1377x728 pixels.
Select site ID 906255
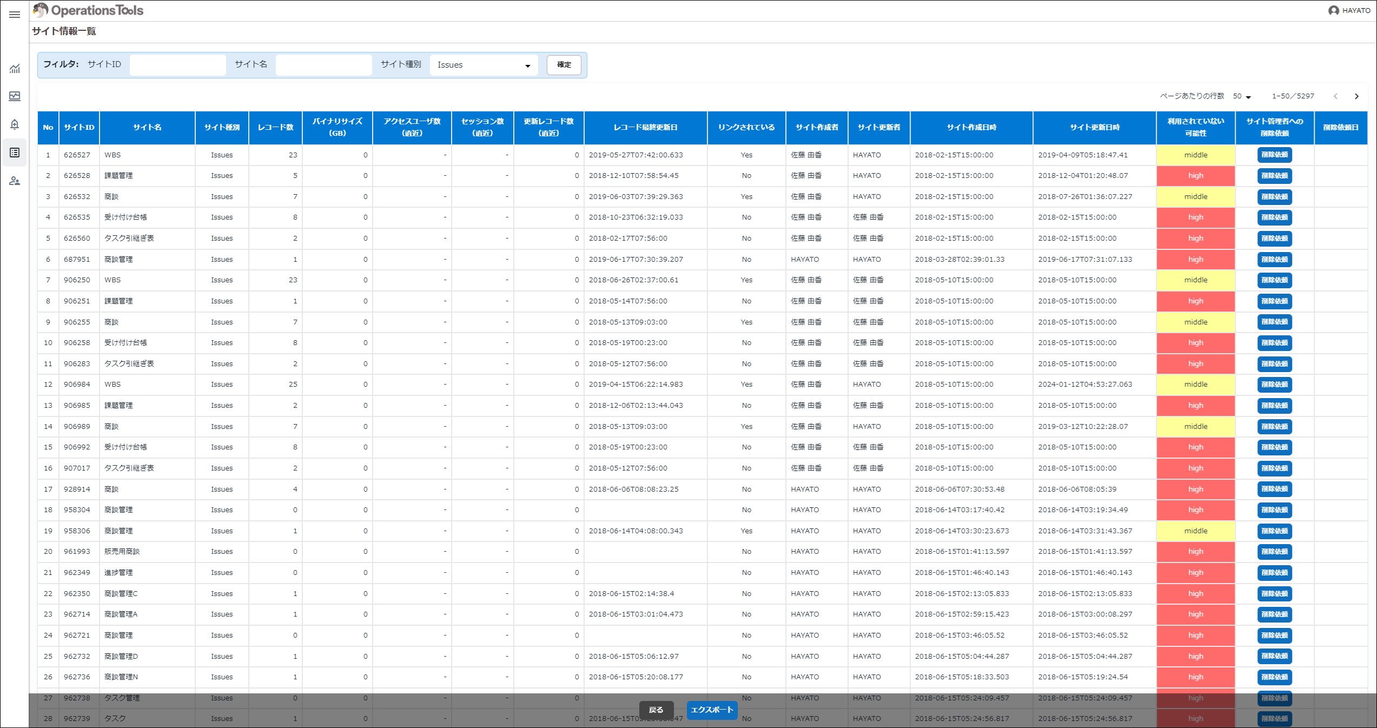77,322
